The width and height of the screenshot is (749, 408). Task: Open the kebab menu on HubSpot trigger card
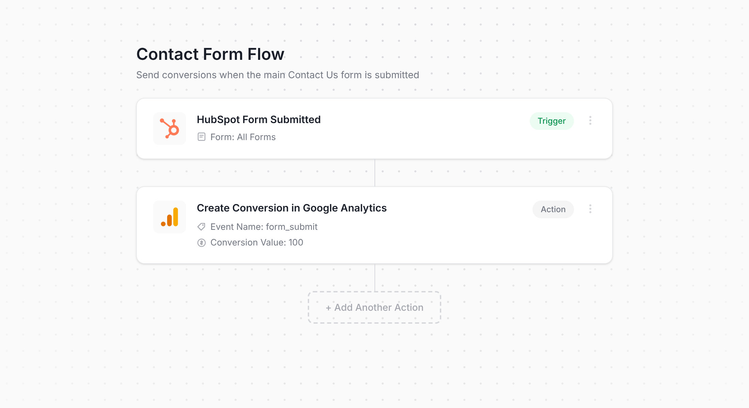pos(590,121)
